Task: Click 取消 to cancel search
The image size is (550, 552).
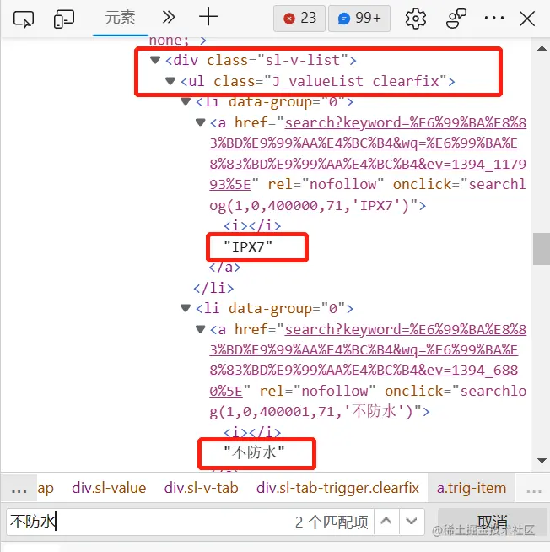Action: point(493,522)
